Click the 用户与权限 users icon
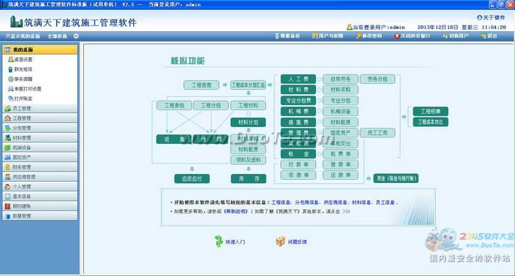 pyautogui.click(x=315, y=36)
